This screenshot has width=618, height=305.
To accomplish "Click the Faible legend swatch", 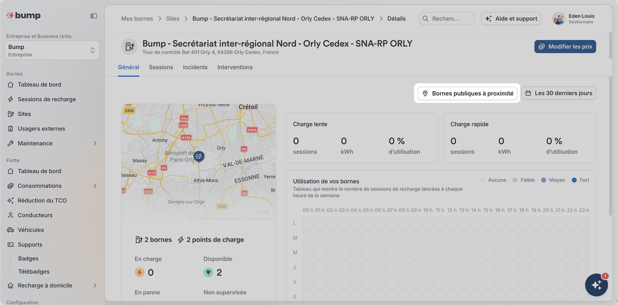I will 515,180.
